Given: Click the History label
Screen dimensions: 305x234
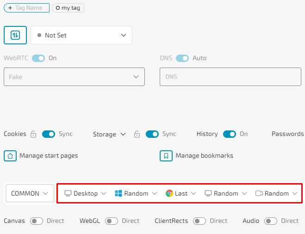Looking at the screenshot, I should coord(207,134).
